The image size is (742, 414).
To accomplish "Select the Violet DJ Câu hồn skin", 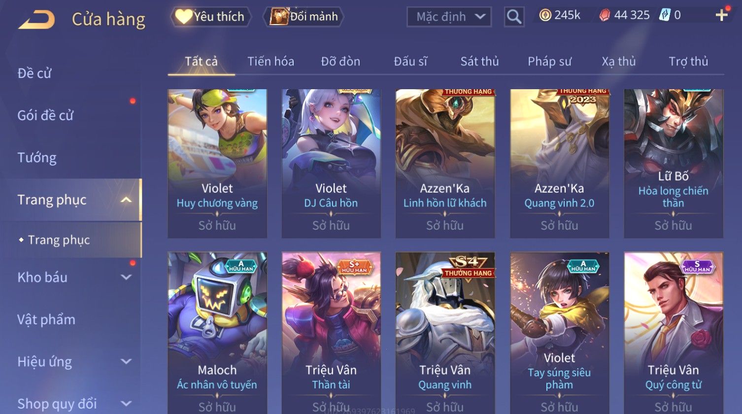I will click(331, 164).
